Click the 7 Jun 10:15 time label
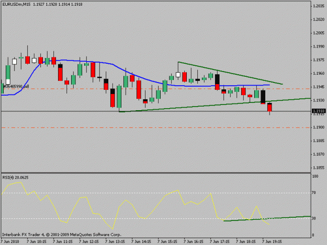This screenshot has height=245, width=327. (x=37, y=242)
